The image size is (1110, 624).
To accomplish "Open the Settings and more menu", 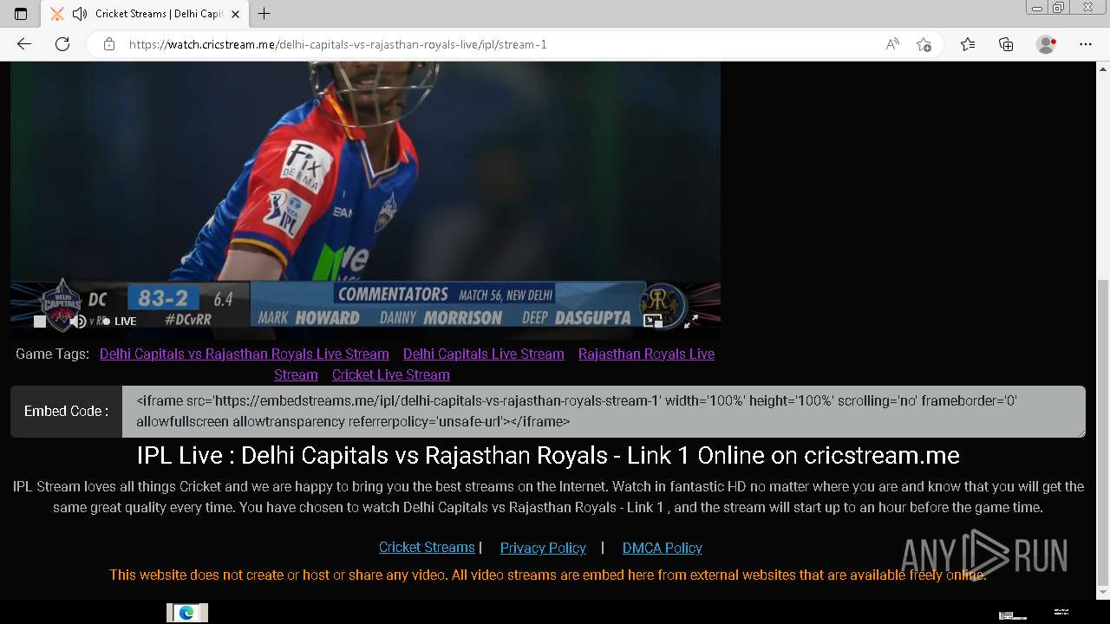I will pos(1086,44).
